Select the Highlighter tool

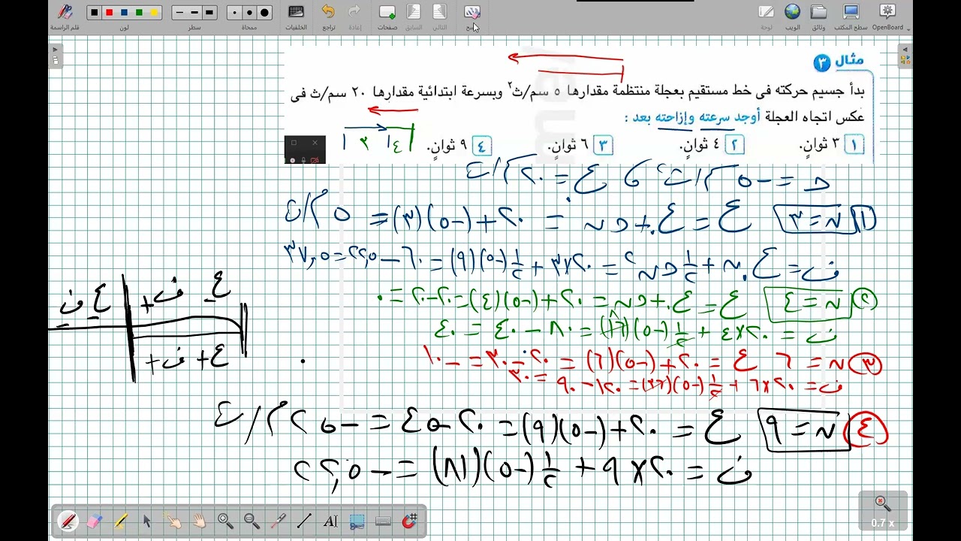[x=120, y=521]
